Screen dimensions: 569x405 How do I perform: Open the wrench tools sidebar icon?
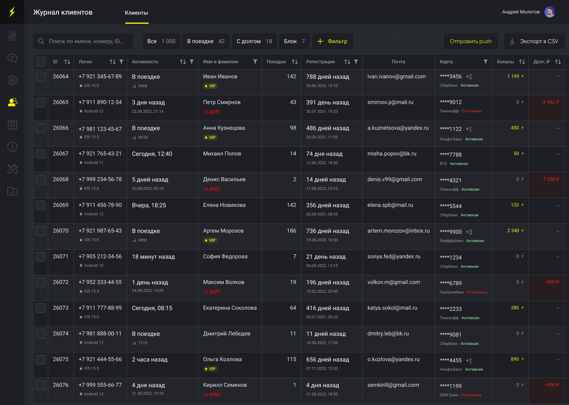click(12, 169)
